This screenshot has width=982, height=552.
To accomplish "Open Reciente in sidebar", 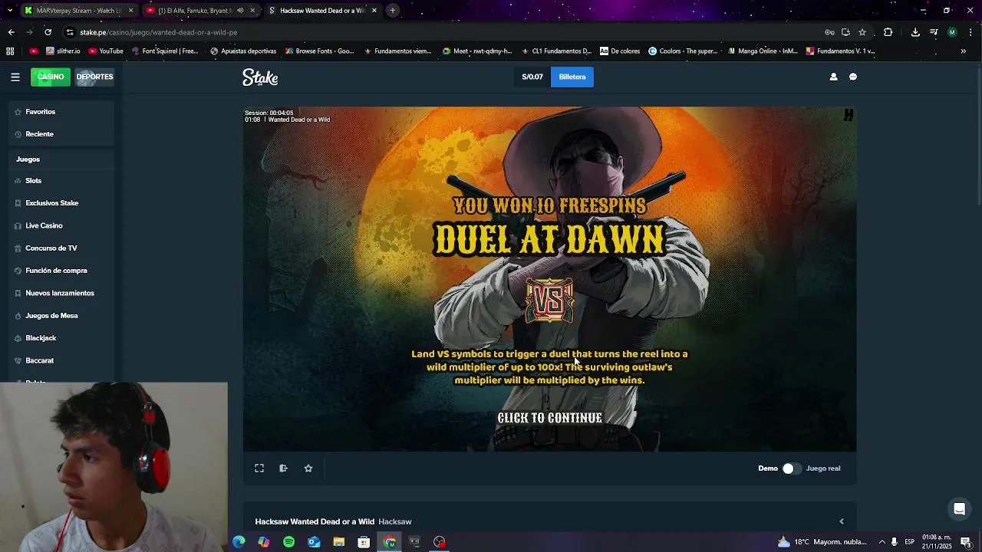I will [61, 134].
